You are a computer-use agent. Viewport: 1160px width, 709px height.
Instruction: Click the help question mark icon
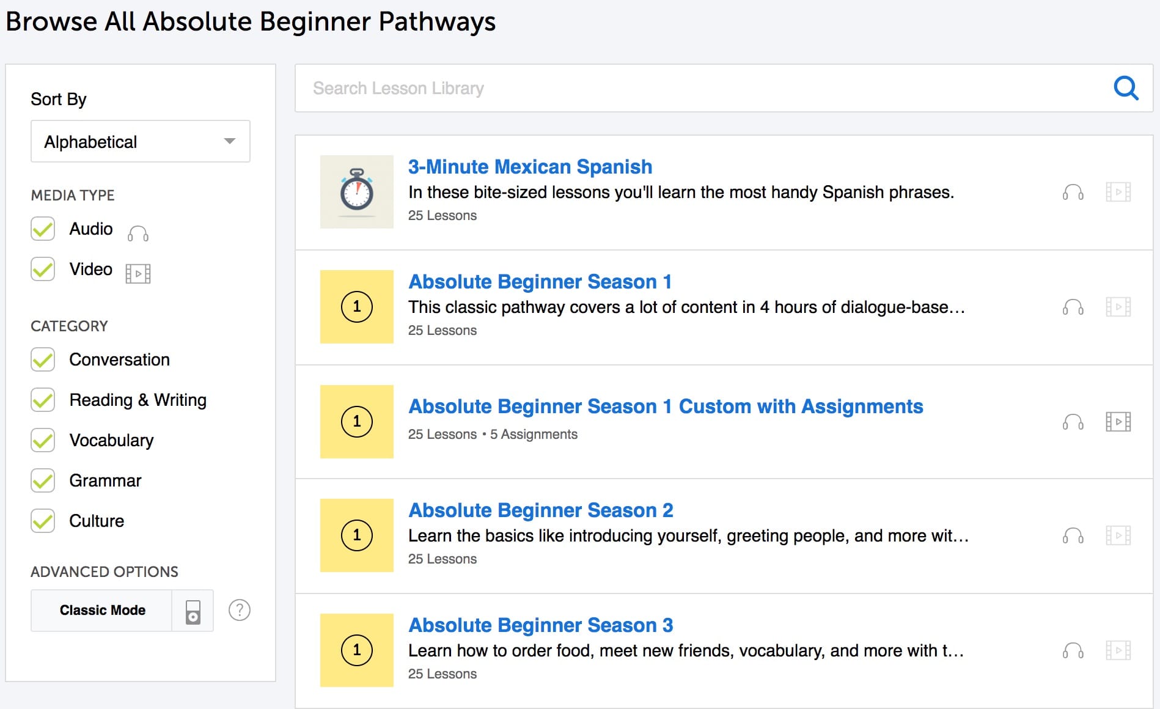pos(239,610)
